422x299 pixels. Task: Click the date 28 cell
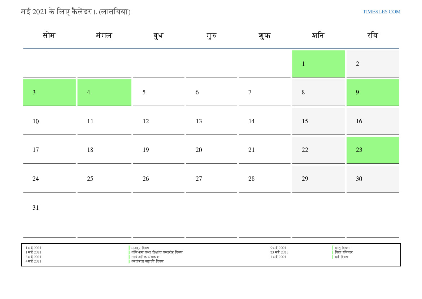(x=264, y=179)
